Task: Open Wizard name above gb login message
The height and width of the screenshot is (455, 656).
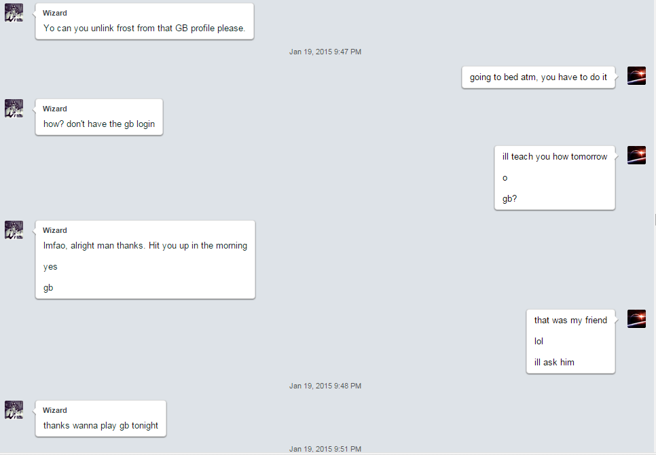Action: (55, 109)
